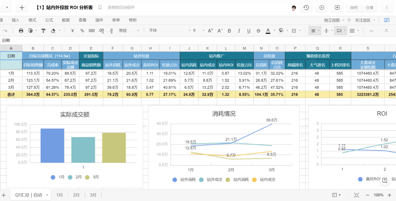Screen dimensions: 396x201
Task: Switch to the 1月 sheet tab
Action: 60,195
